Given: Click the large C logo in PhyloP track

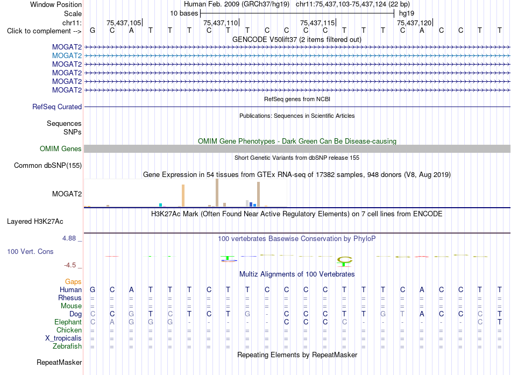Looking at the screenshot, I should tap(344, 260).
